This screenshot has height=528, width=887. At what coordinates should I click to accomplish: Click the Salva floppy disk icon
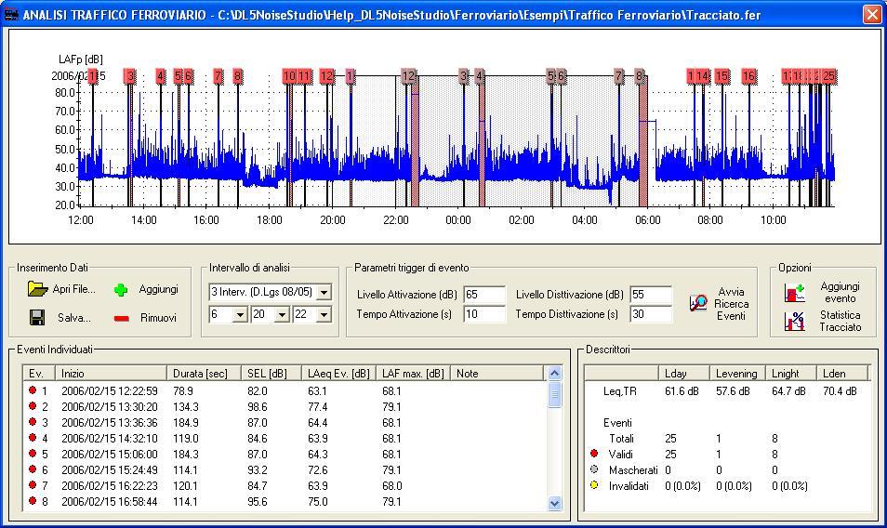pos(37,317)
